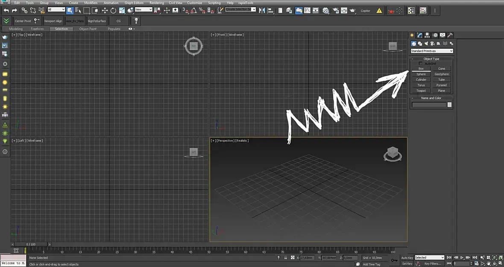Image resolution: width=504 pixels, height=267 pixels.
Task: Toggle Auto Key animation mode
Action: (407, 258)
